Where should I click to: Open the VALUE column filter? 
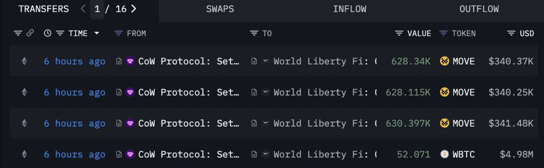pyautogui.click(x=399, y=33)
